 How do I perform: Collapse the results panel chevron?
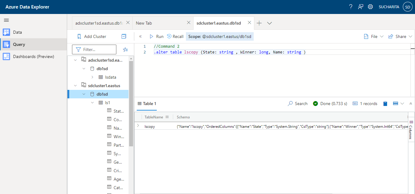[411, 104]
